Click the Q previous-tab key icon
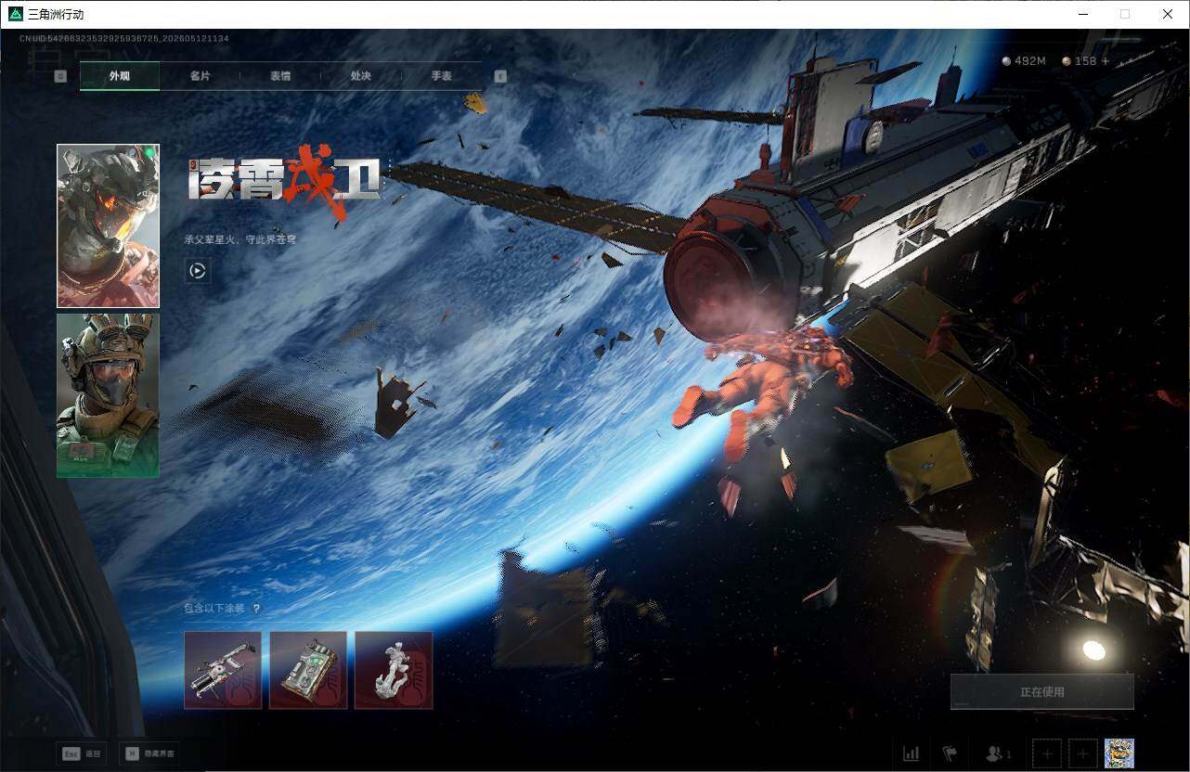The image size is (1190, 772). [60, 76]
